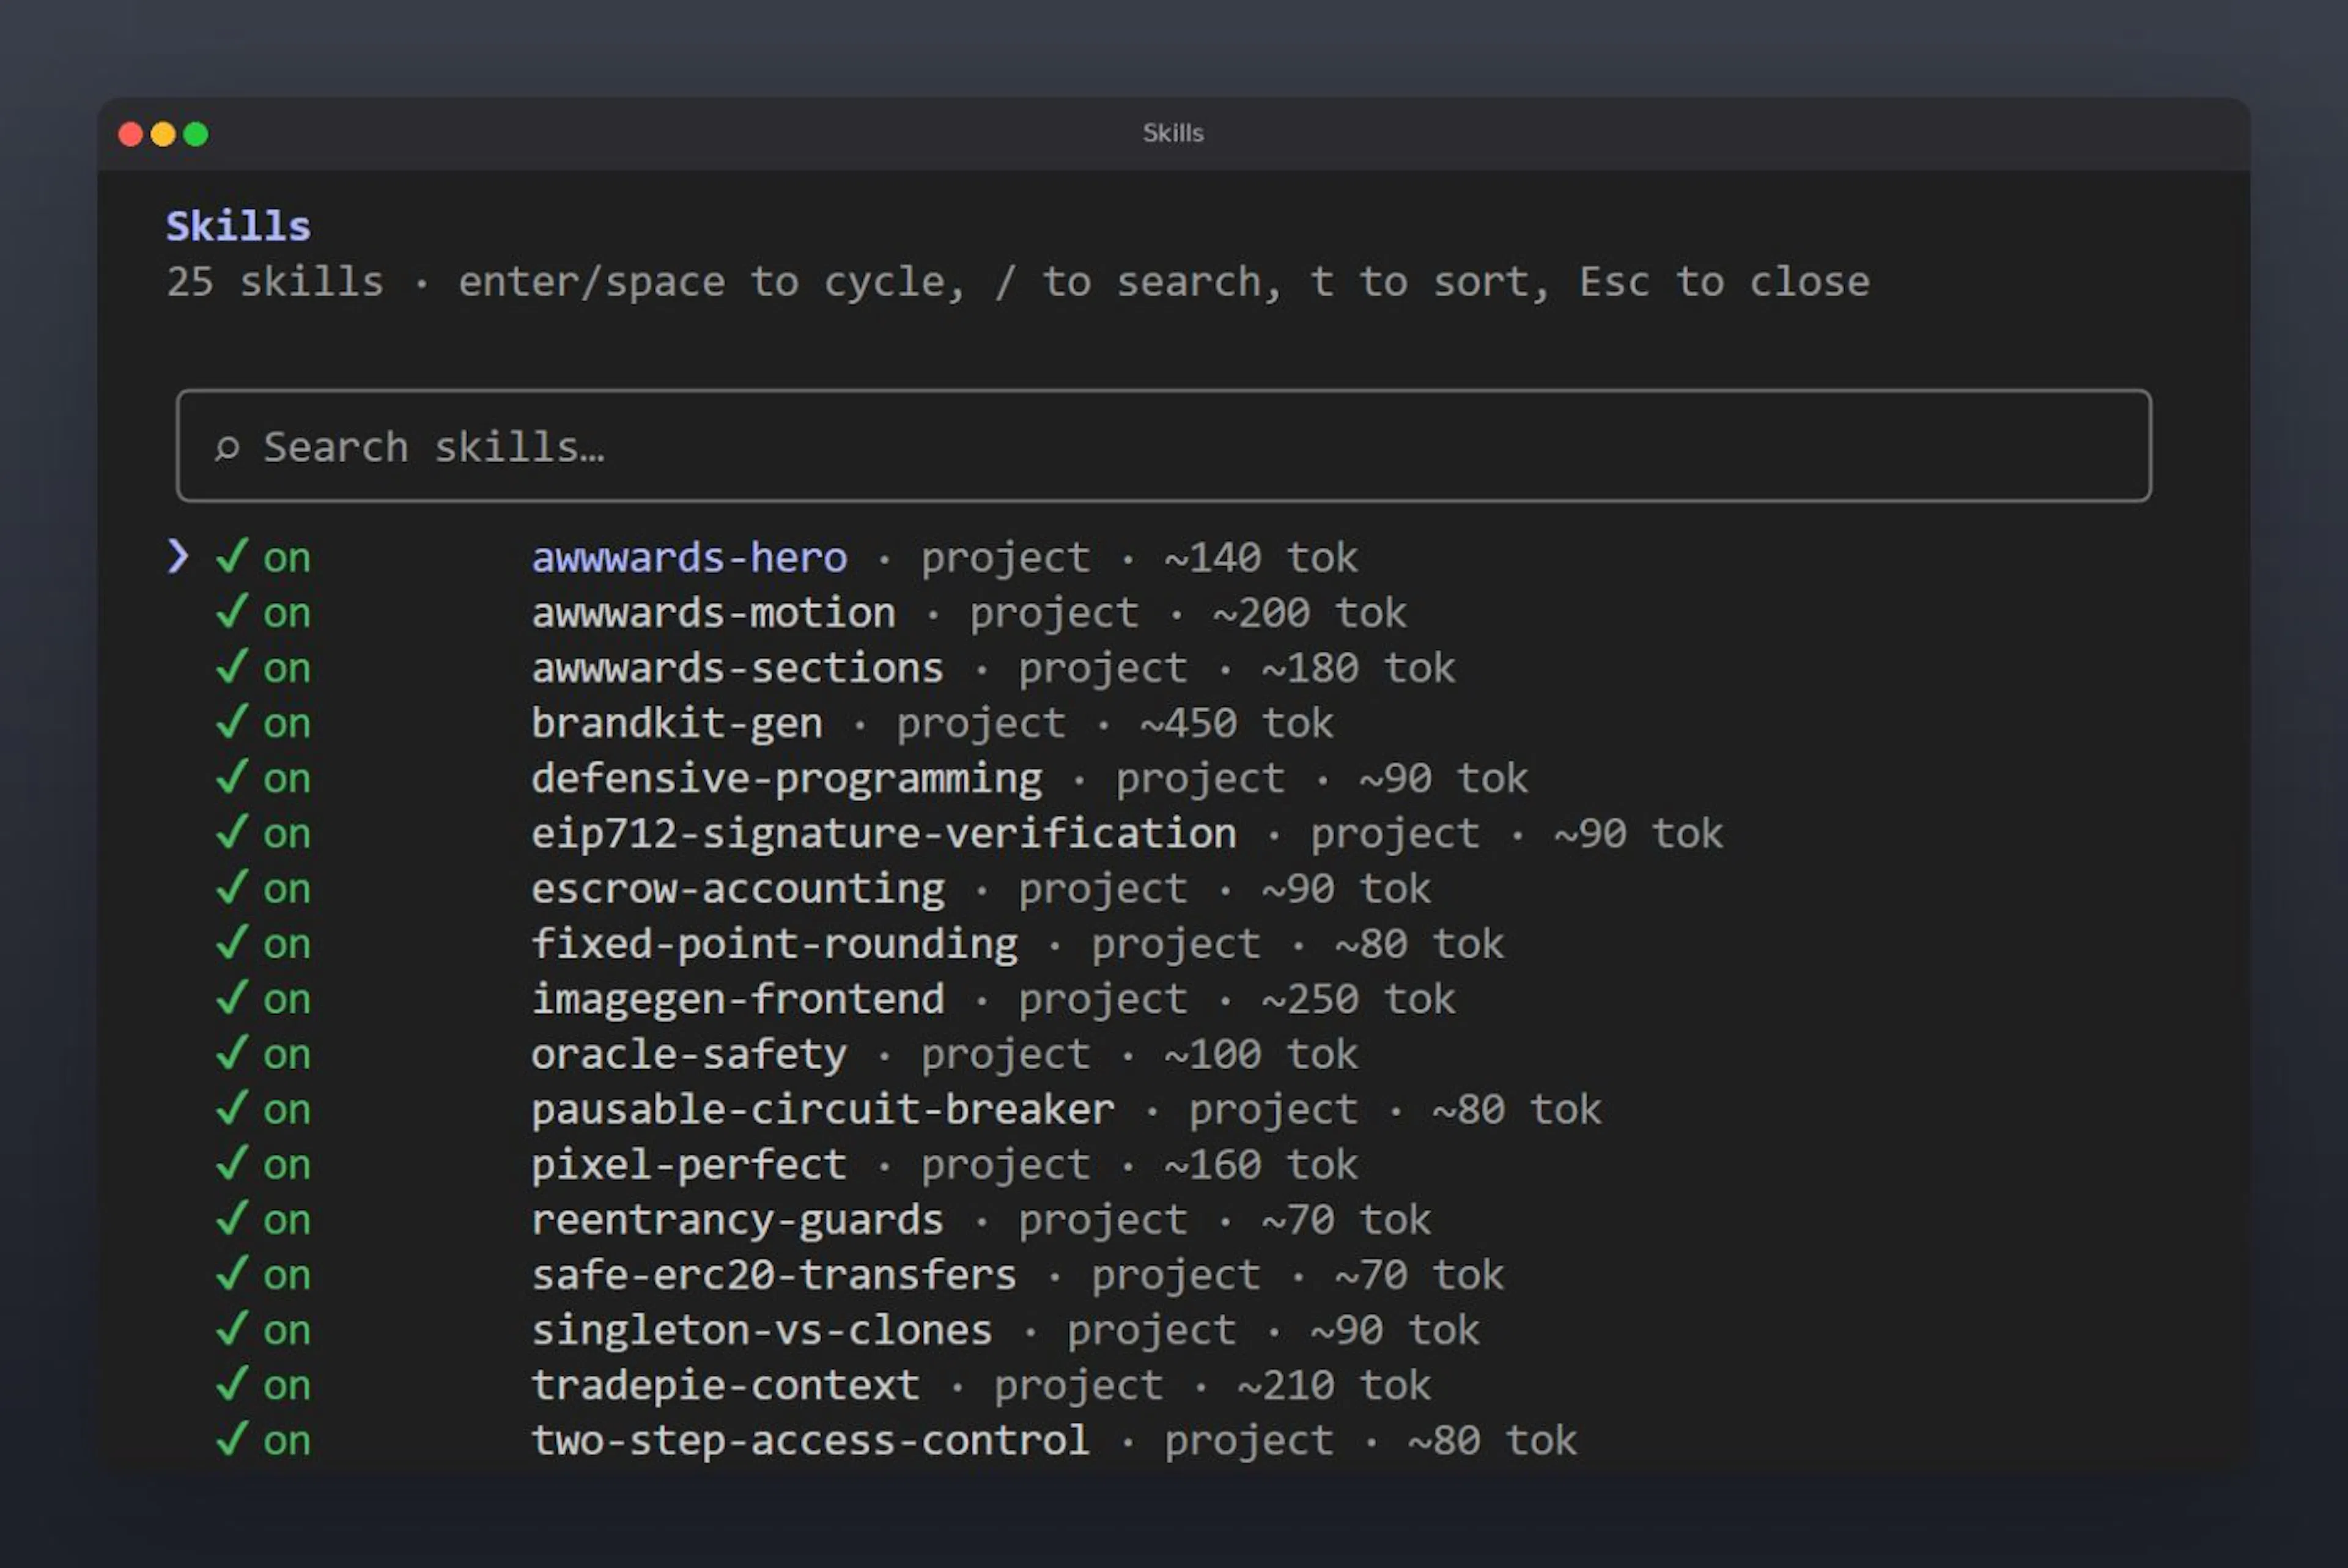Click the checkmark icon for escrow-accounting

232,887
